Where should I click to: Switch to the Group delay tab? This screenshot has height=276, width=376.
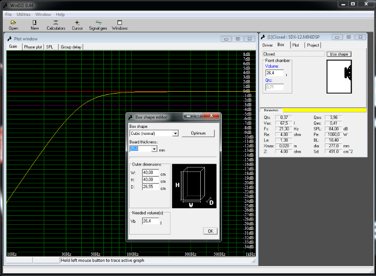(71, 47)
